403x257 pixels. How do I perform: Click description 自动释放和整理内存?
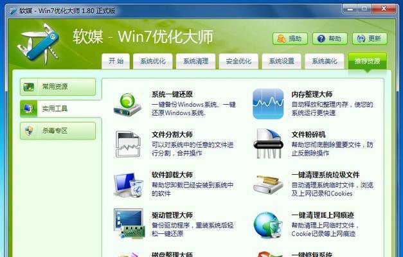point(332,109)
